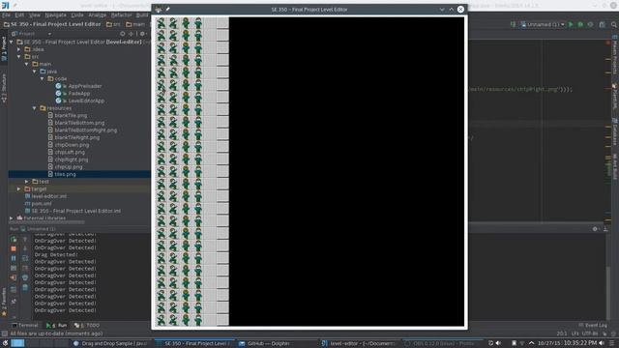The width and height of the screenshot is (619, 348).
Task: Click the src breadcrumb in navigation bar
Action: click(x=113, y=24)
